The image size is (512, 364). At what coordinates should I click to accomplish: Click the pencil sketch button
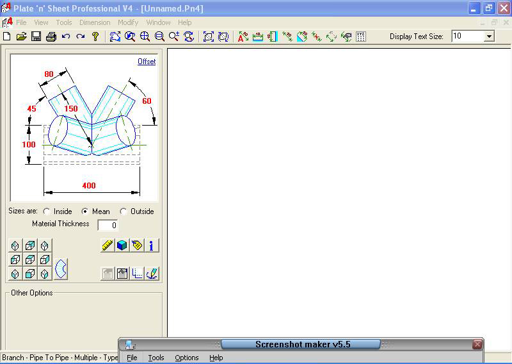coord(152,274)
